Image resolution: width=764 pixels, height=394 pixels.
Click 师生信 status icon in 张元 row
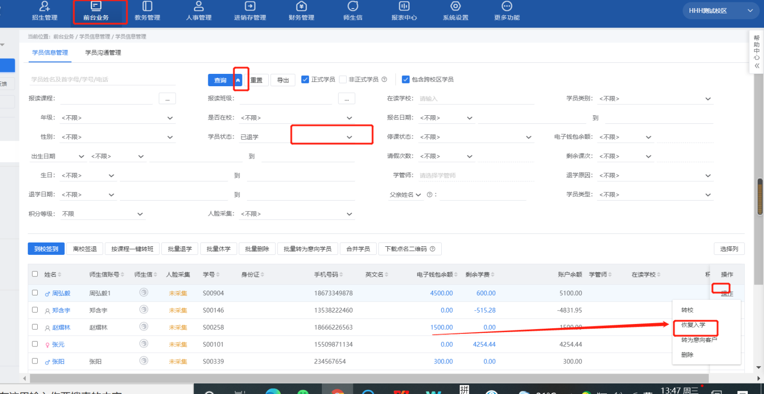click(x=143, y=343)
